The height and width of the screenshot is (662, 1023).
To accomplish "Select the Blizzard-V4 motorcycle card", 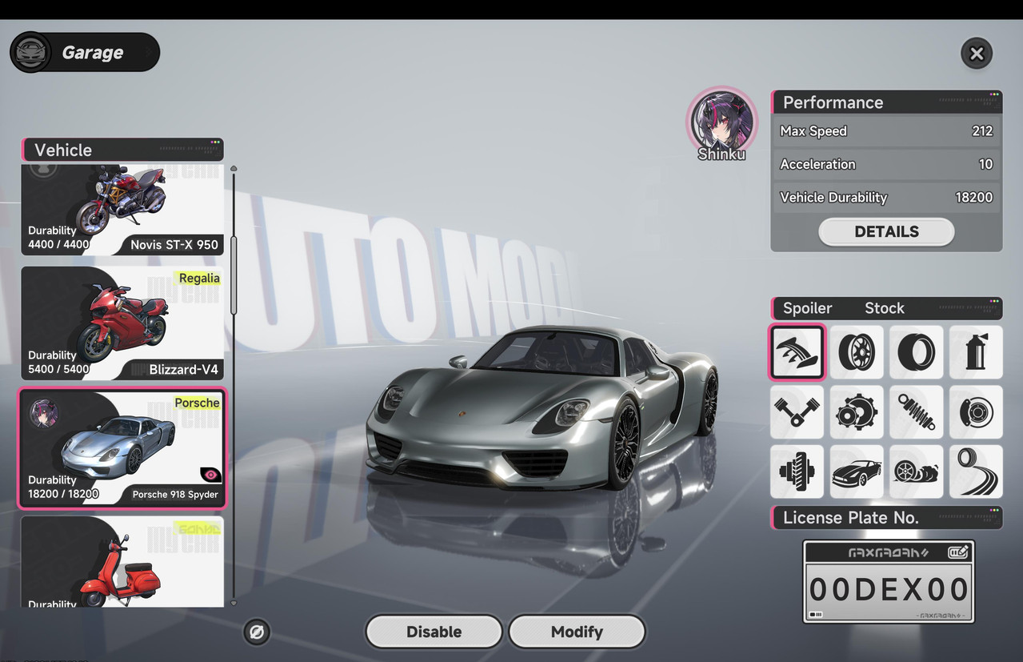I will [x=122, y=323].
